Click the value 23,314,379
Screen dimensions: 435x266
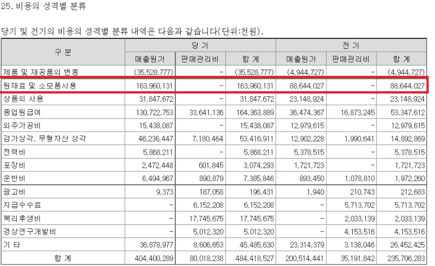[307, 245]
